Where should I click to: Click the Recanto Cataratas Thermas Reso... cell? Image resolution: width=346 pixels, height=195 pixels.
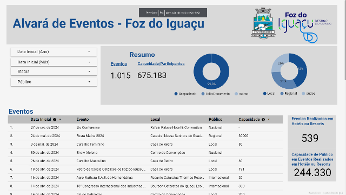click(177, 178)
